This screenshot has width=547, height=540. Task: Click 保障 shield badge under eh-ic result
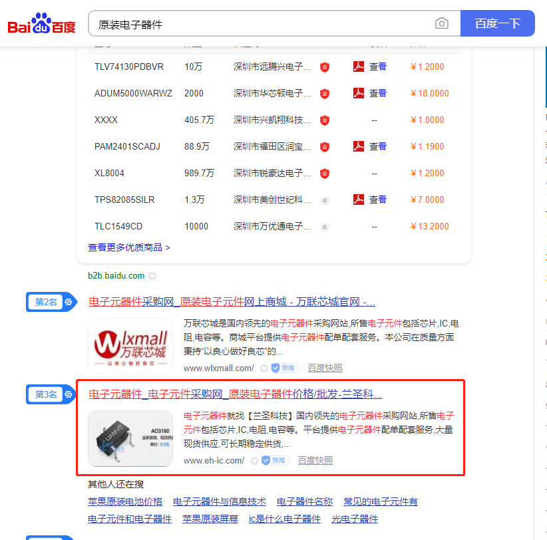[x=275, y=460]
